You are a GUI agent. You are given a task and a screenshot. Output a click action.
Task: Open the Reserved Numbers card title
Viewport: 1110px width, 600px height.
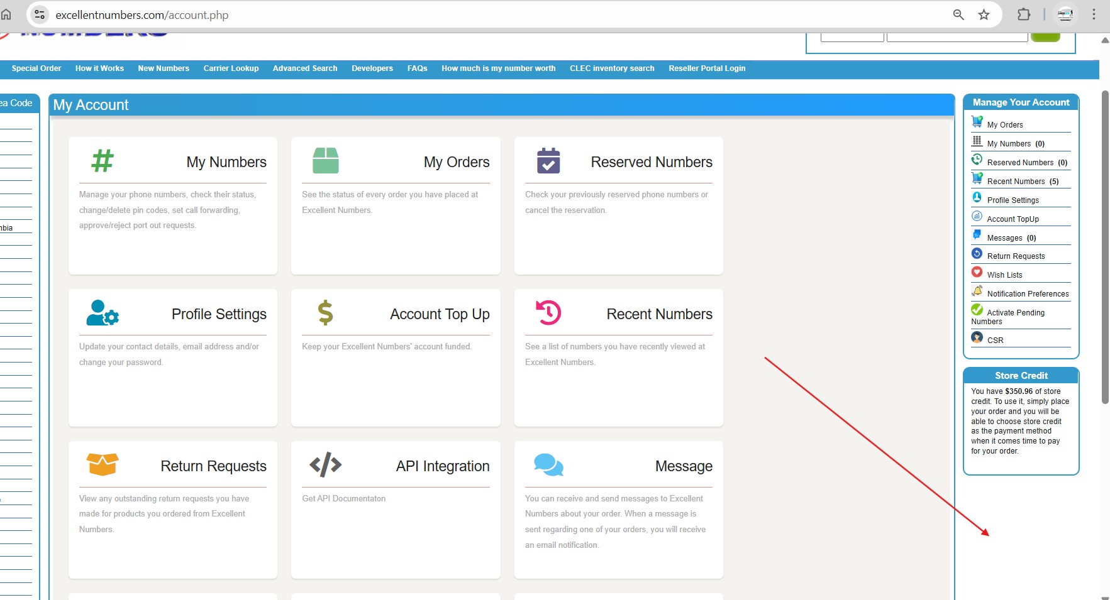(652, 162)
